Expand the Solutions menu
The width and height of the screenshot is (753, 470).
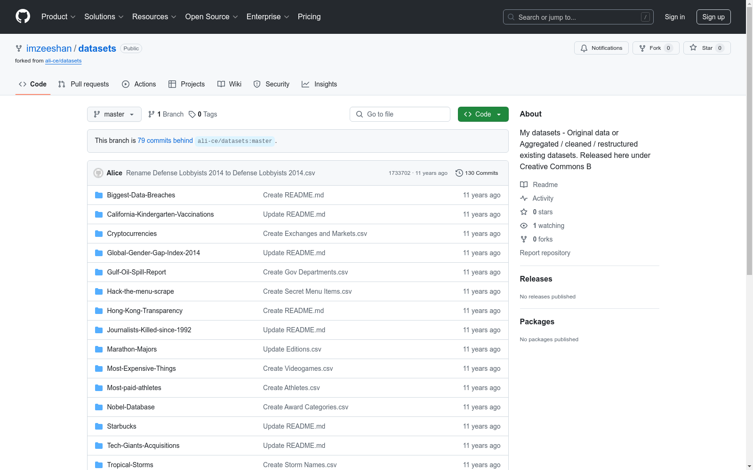pos(104,17)
